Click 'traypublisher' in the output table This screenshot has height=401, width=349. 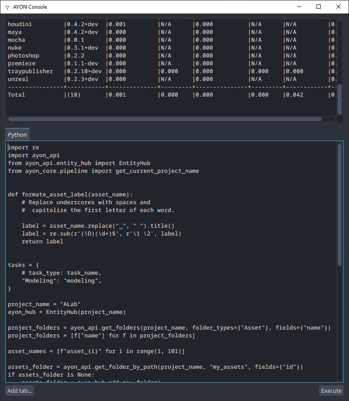pos(30,71)
